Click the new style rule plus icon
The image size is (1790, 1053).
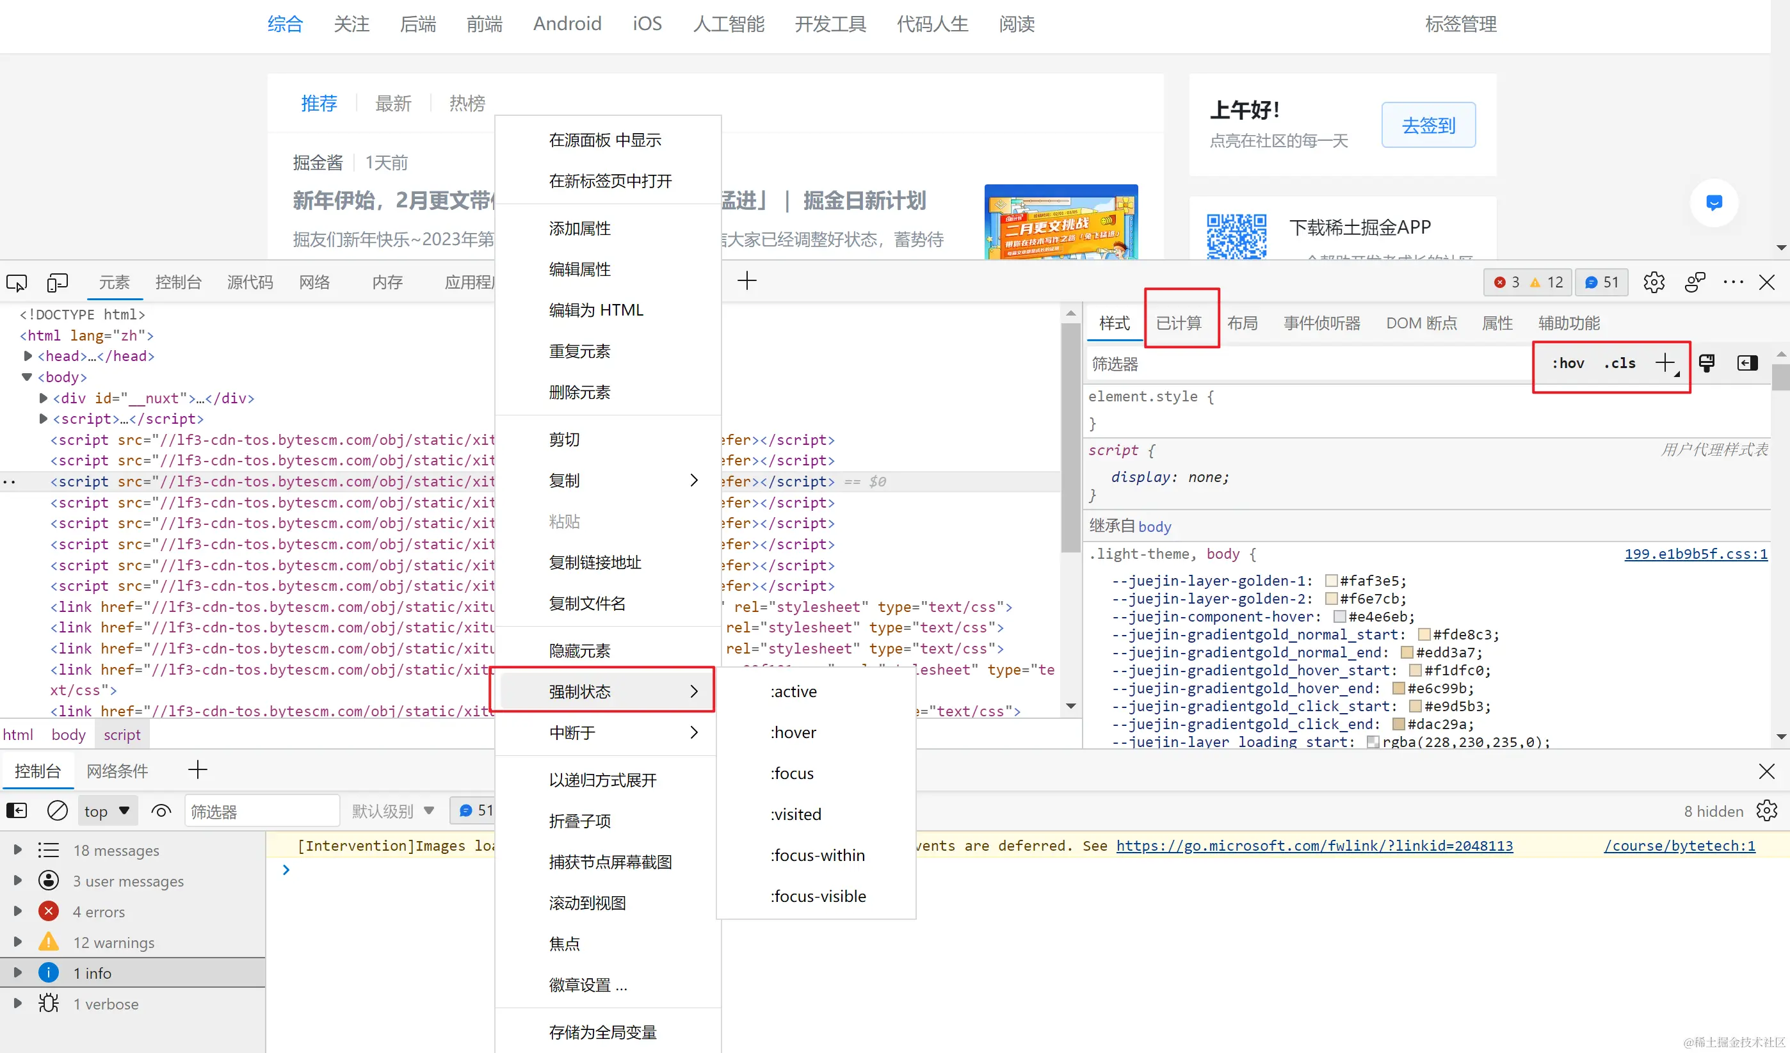1665,363
